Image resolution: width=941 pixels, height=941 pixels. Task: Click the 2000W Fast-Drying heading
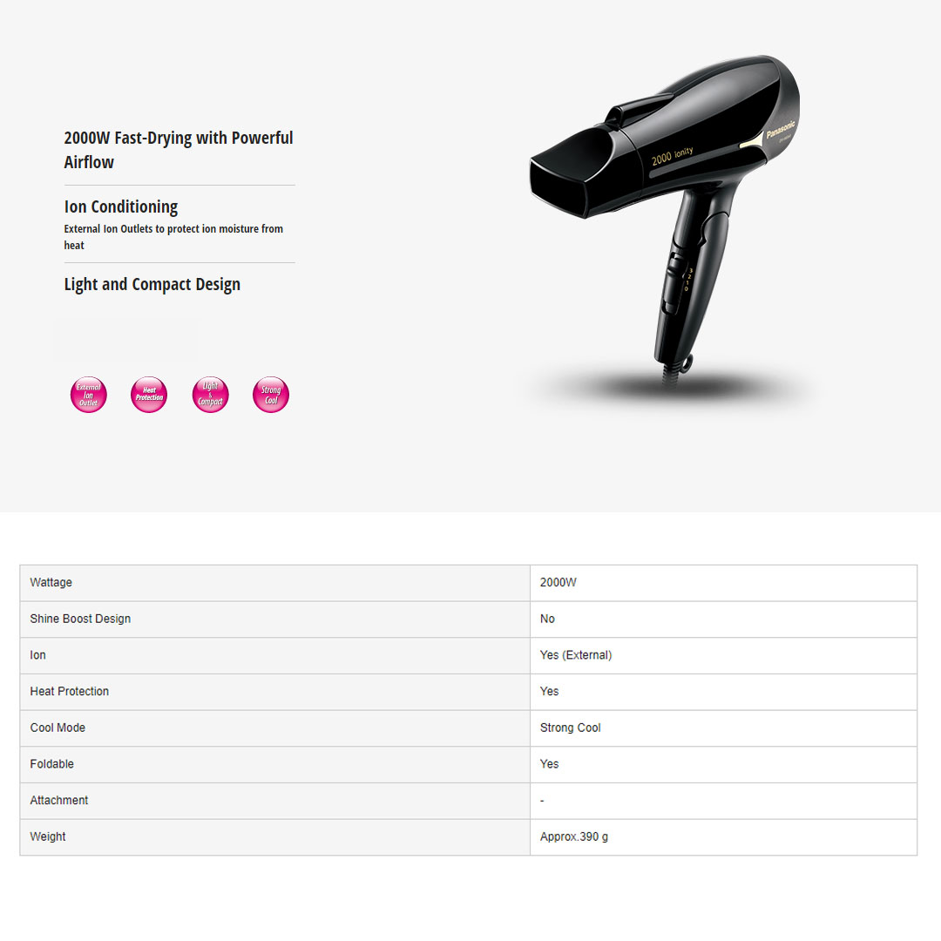pyautogui.click(x=179, y=150)
